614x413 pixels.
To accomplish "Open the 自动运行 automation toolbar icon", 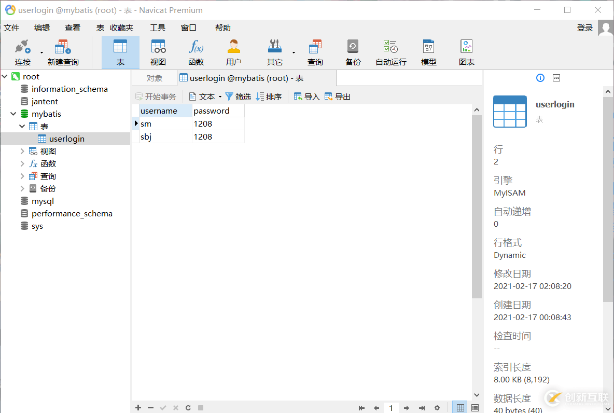I will [391, 52].
